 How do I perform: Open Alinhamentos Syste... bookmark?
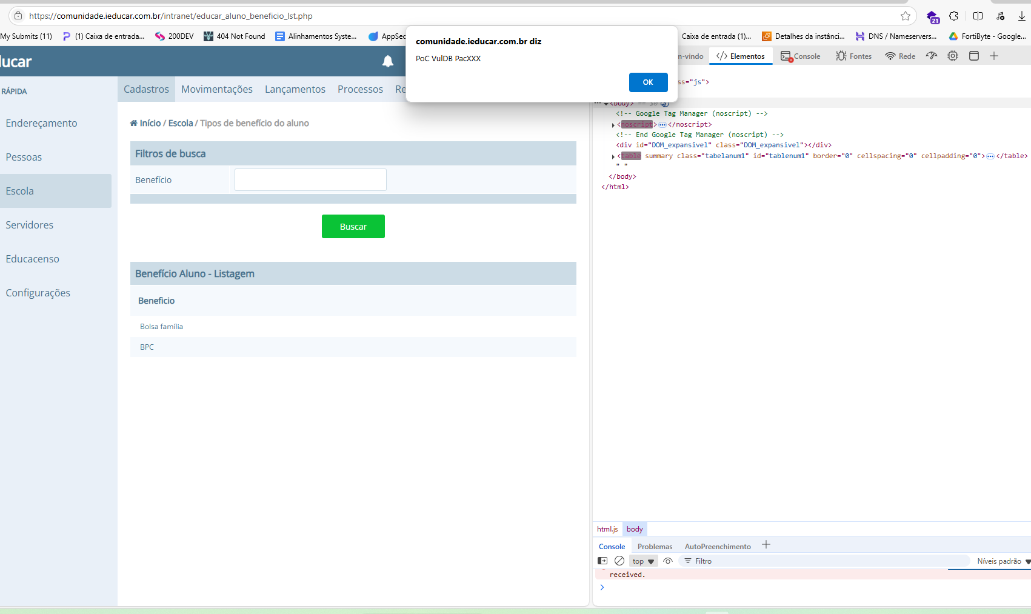[x=316, y=36]
